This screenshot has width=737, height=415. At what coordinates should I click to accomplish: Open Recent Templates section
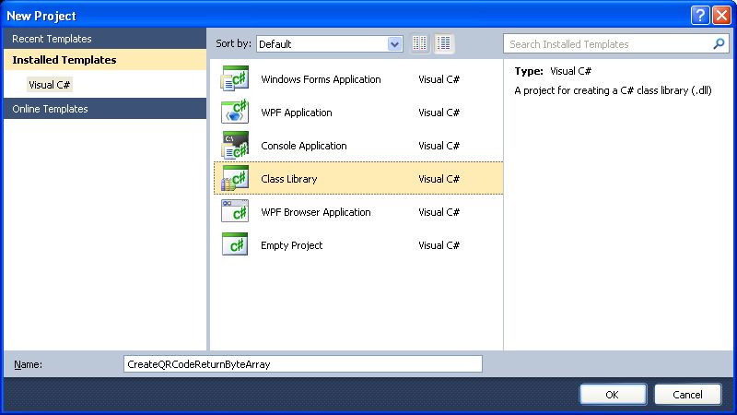(105, 39)
